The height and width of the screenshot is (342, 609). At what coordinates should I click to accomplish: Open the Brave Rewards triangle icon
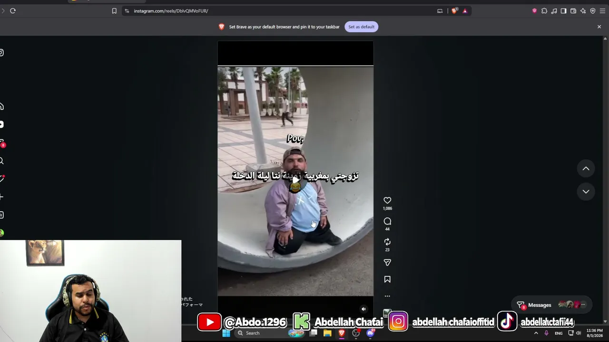pos(465,11)
